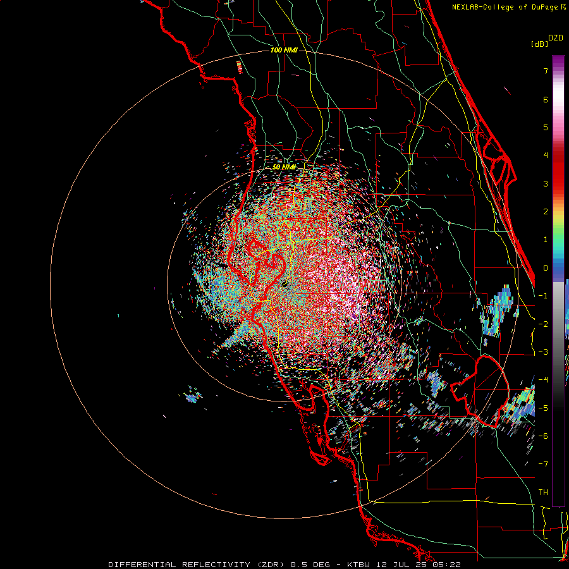The height and width of the screenshot is (569, 569).
Task: Click the 6 value on color scale
Action: coord(546,99)
